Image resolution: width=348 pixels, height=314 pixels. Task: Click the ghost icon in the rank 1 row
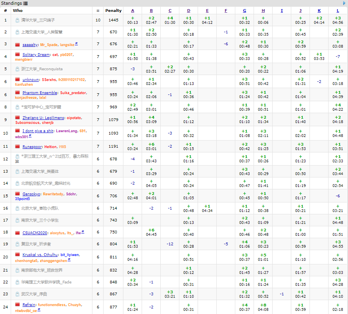[x=17, y=20]
